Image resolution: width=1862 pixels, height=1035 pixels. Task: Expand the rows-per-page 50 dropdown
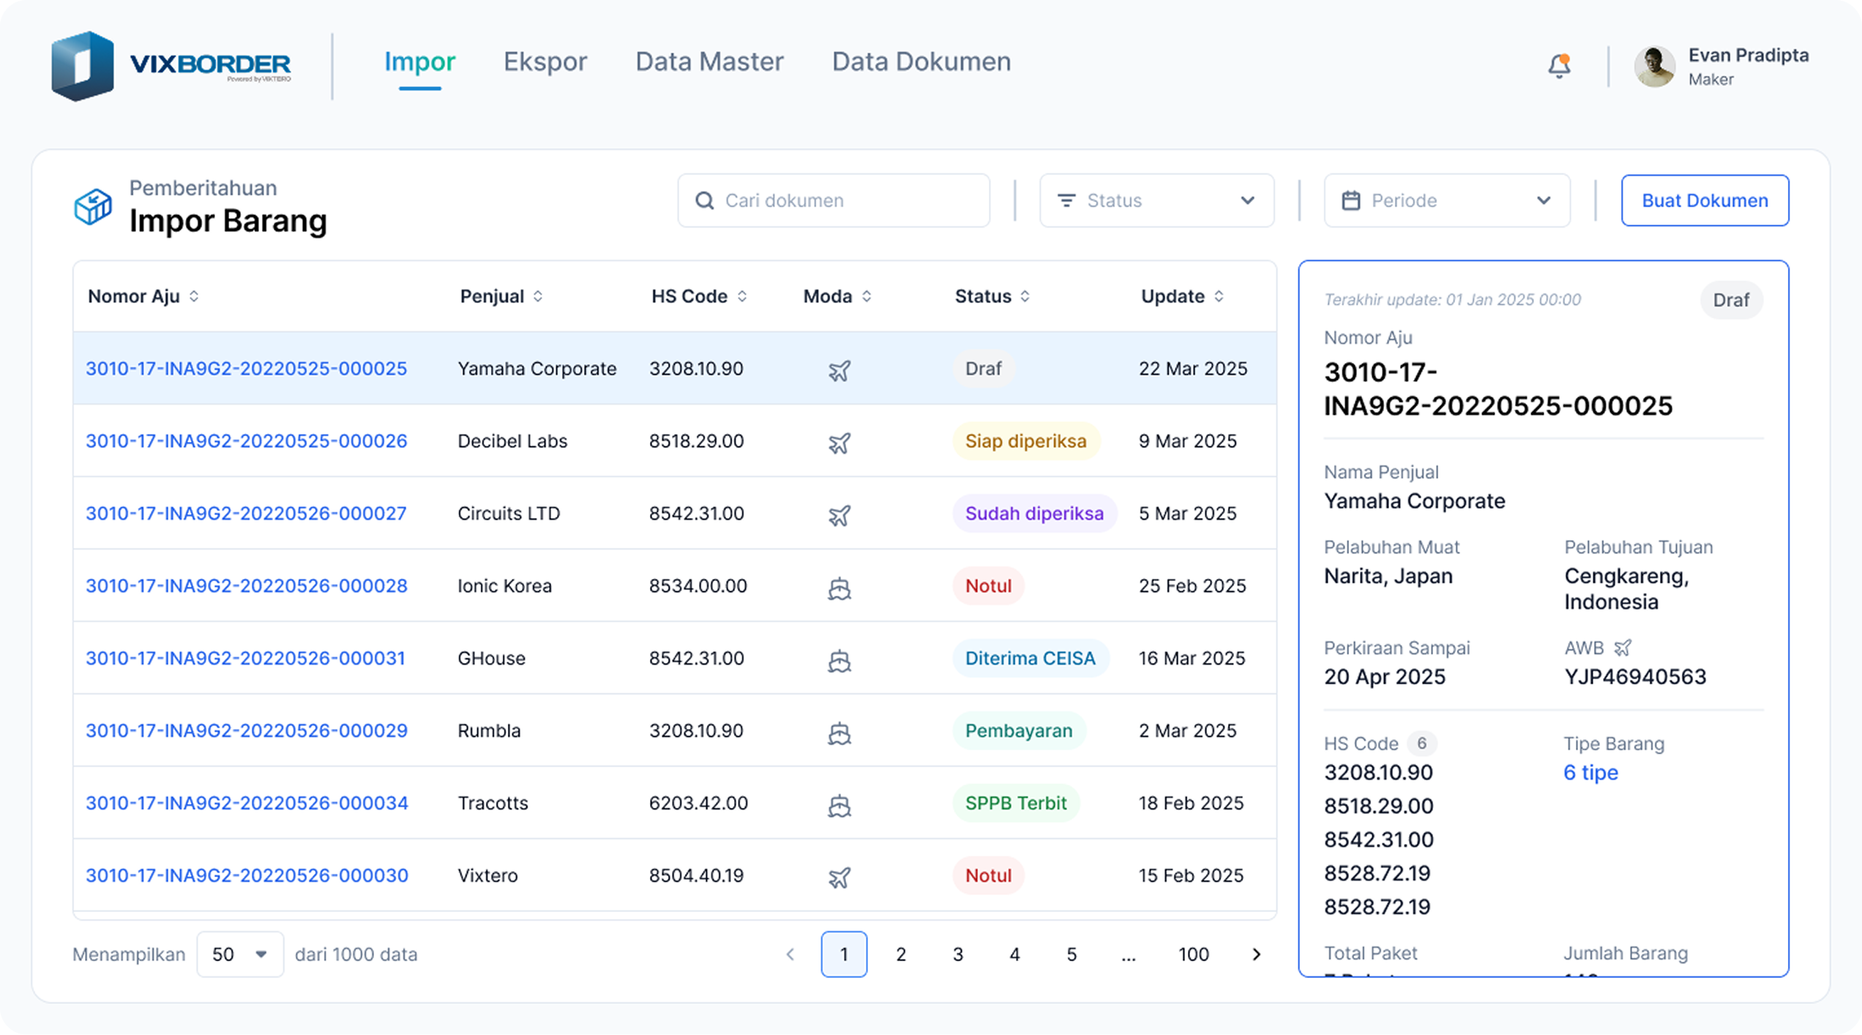click(239, 954)
